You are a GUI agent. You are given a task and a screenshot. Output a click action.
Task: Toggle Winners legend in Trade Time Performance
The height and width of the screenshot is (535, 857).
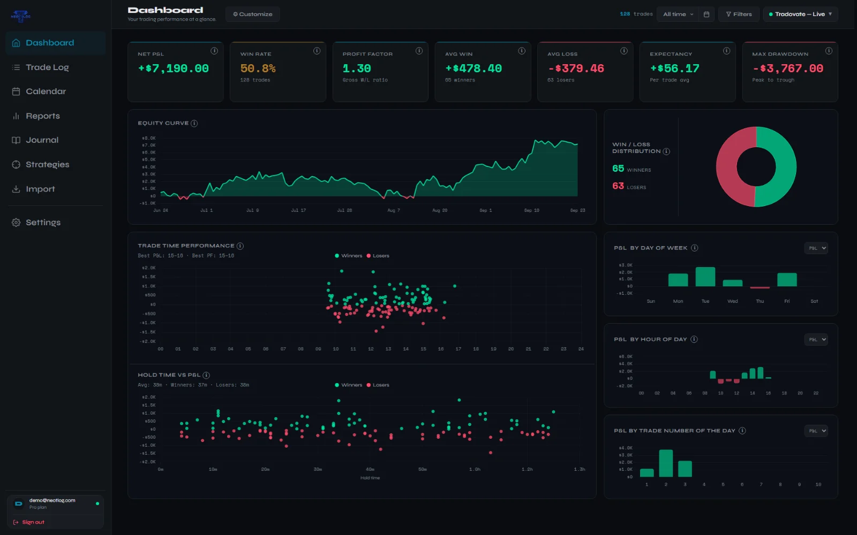[x=348, y=256]
